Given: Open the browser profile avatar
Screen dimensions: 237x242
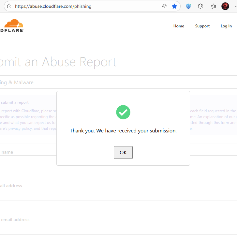Looking at the screenshot, I should 225,6.
